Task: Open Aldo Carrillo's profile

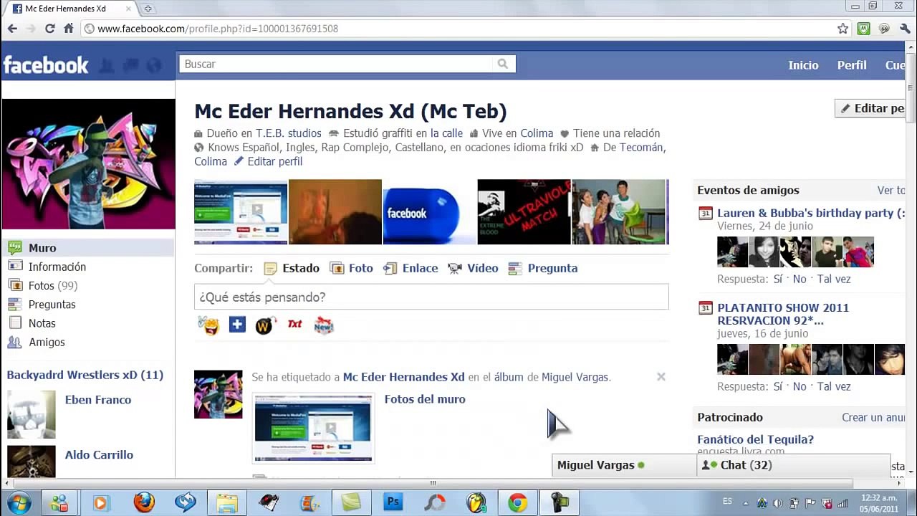Action: point(99,455)
